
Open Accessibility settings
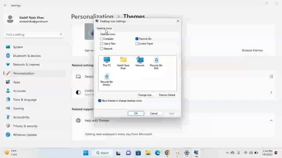click(x=34, y=117)
